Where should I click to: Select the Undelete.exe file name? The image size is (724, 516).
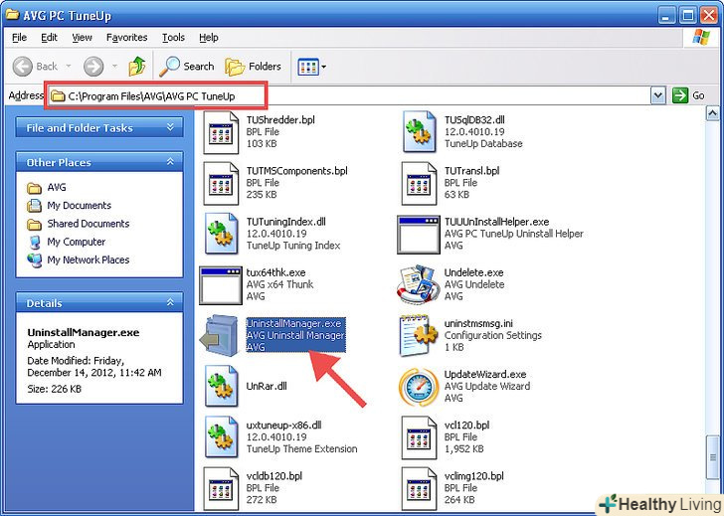click(x=473, y=272)
